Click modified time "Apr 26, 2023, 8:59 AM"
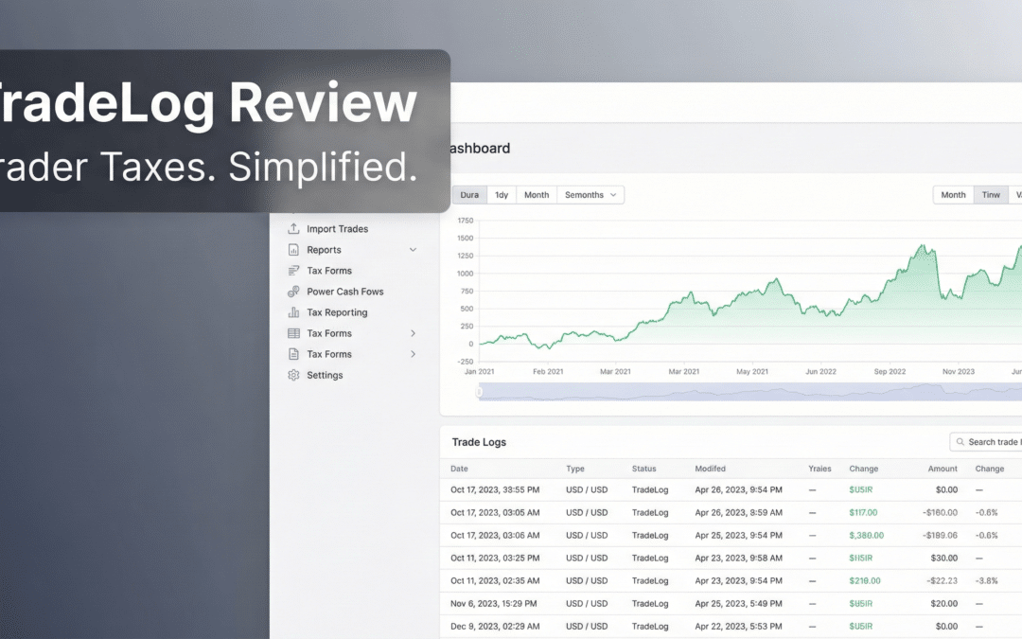The height and width of the screenshot is (639, 1022). click(738, 512)
